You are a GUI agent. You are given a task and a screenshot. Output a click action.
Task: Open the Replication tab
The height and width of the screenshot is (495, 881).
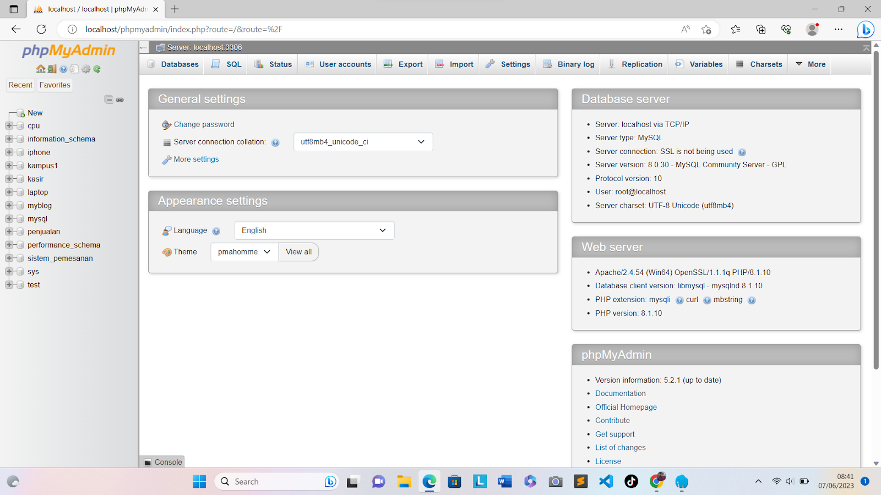(635, 64)
